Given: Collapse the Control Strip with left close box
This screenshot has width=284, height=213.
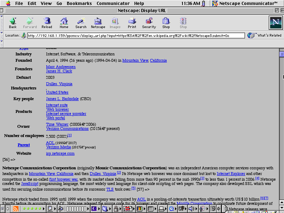Looking at the screenshot, I should click(2, 209).
